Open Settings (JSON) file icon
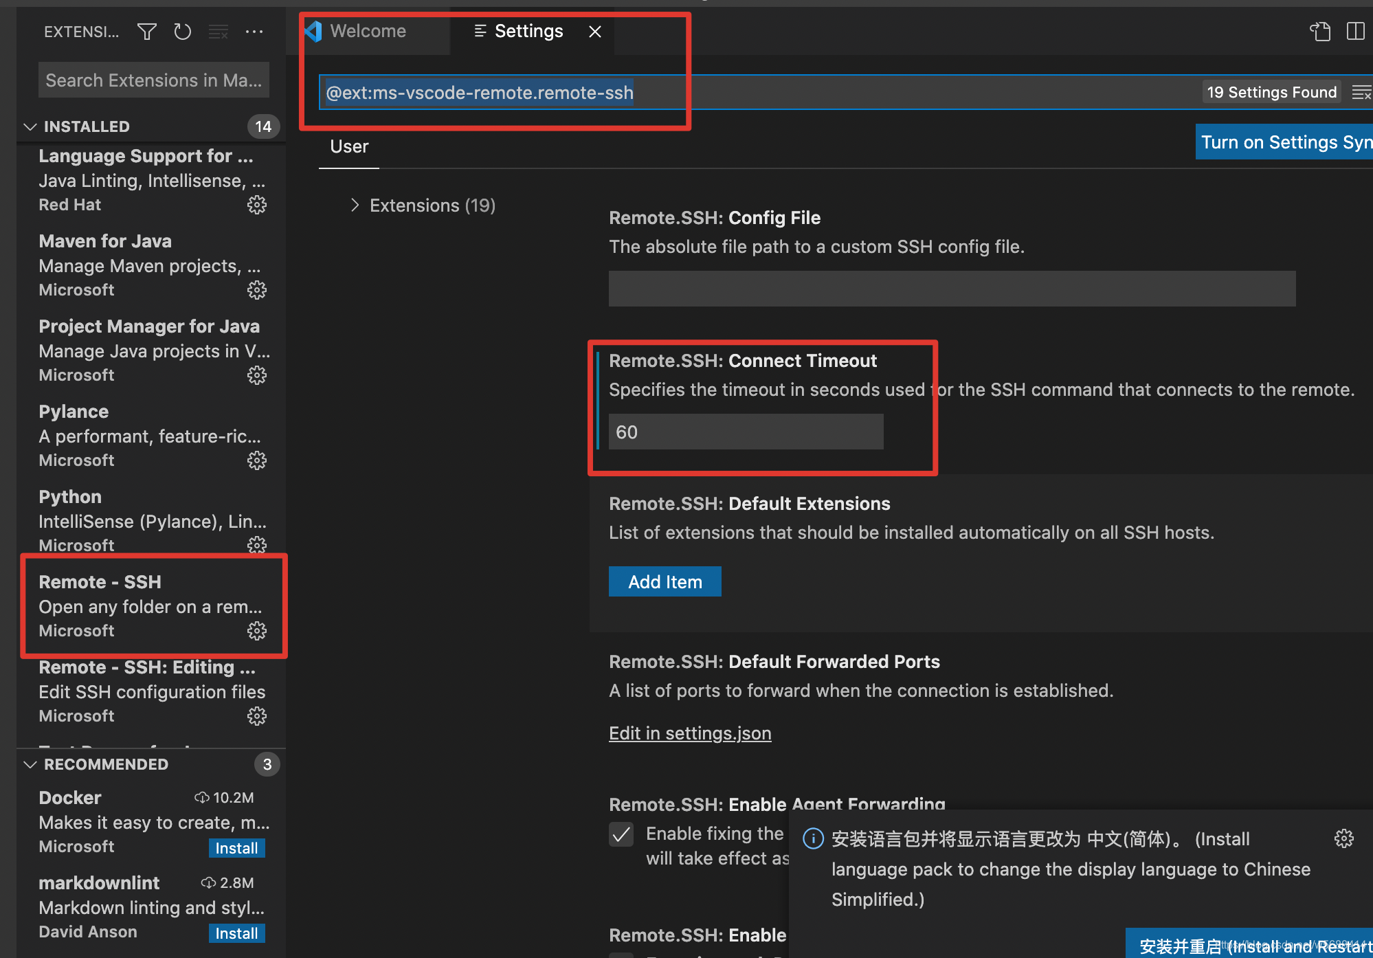1373x958 pixels. pyautogui.click(x=1320, y=32)
